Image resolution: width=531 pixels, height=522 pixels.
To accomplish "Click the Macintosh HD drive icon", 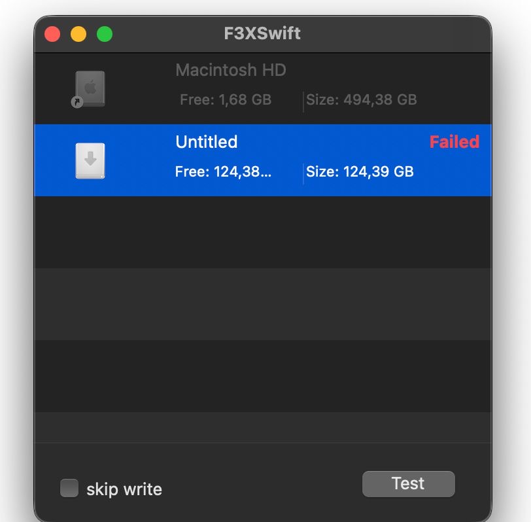I will (x=90, y=88).
